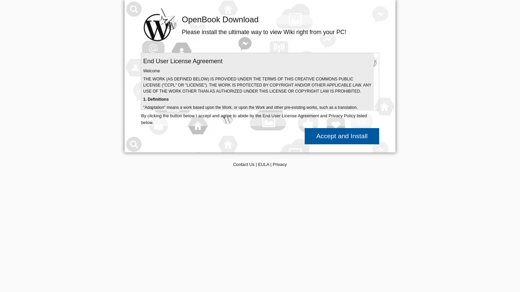Click the messenger bubble icon below the subtitle
This screenshot has height=292, width=520.
coord(245,44)
